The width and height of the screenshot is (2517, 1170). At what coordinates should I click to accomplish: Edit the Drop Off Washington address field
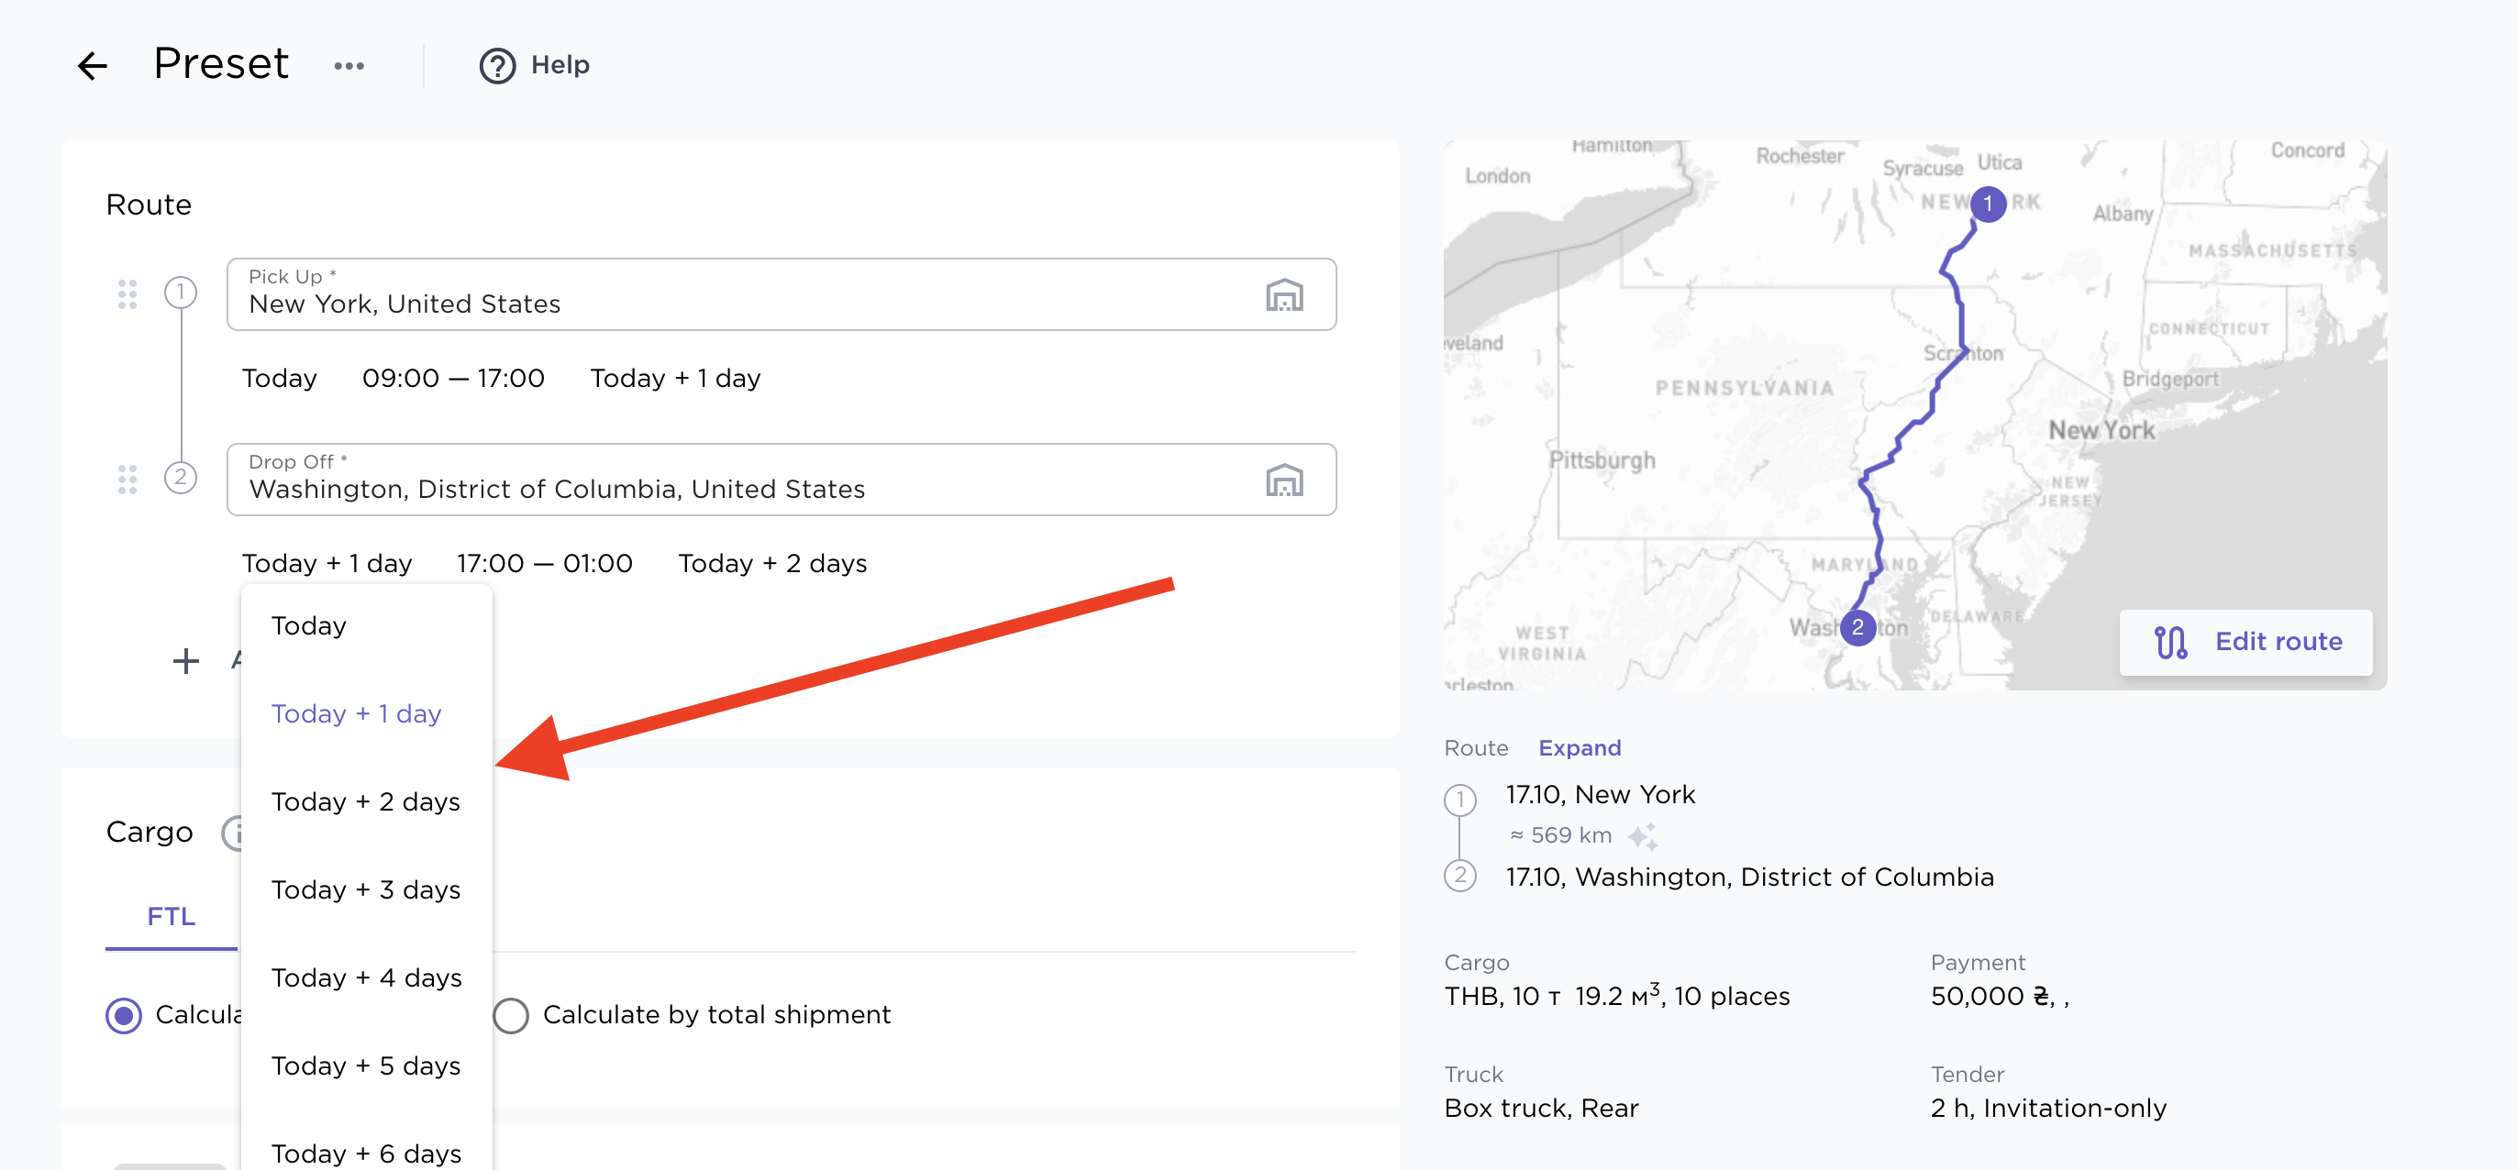pos(781,480)
